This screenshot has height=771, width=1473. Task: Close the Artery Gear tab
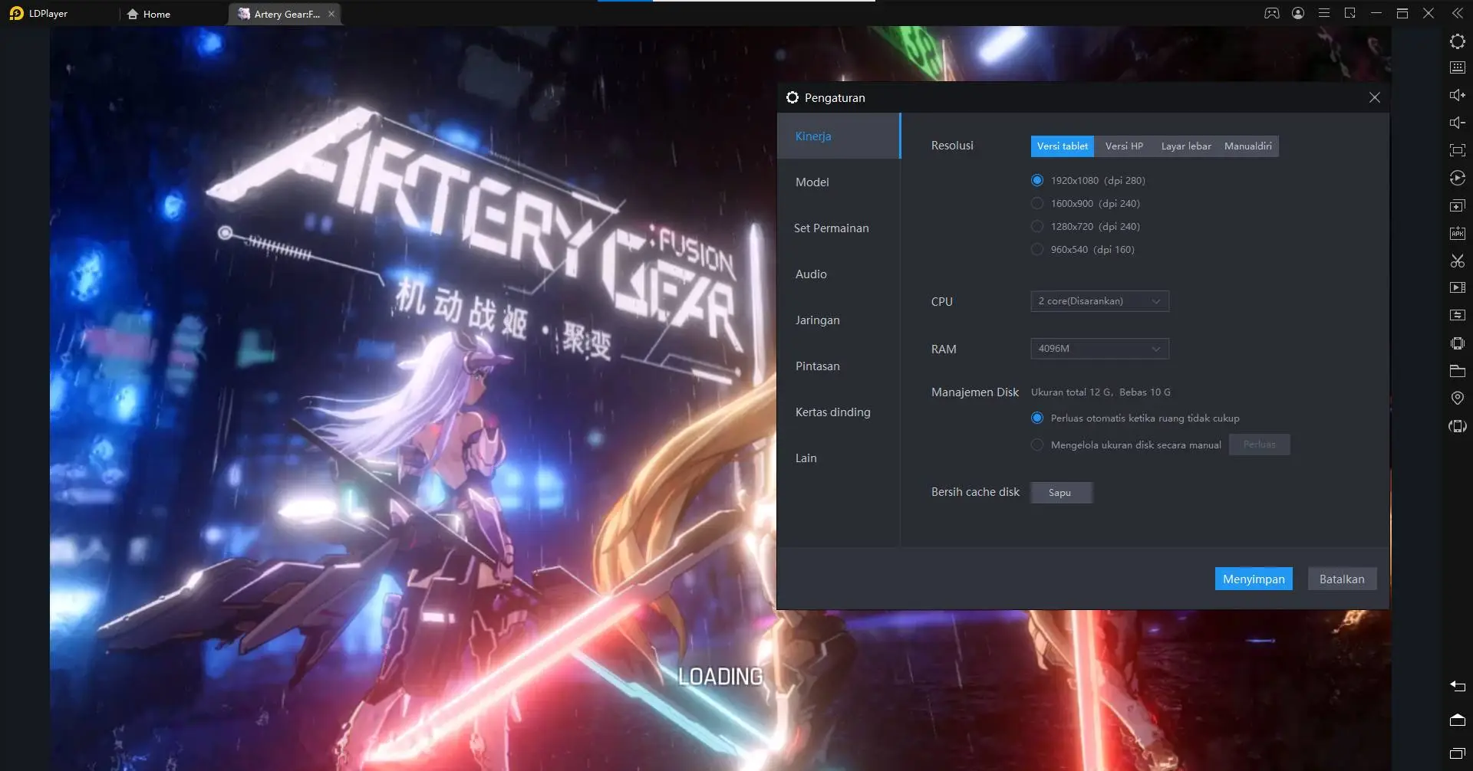coord(331,14)
